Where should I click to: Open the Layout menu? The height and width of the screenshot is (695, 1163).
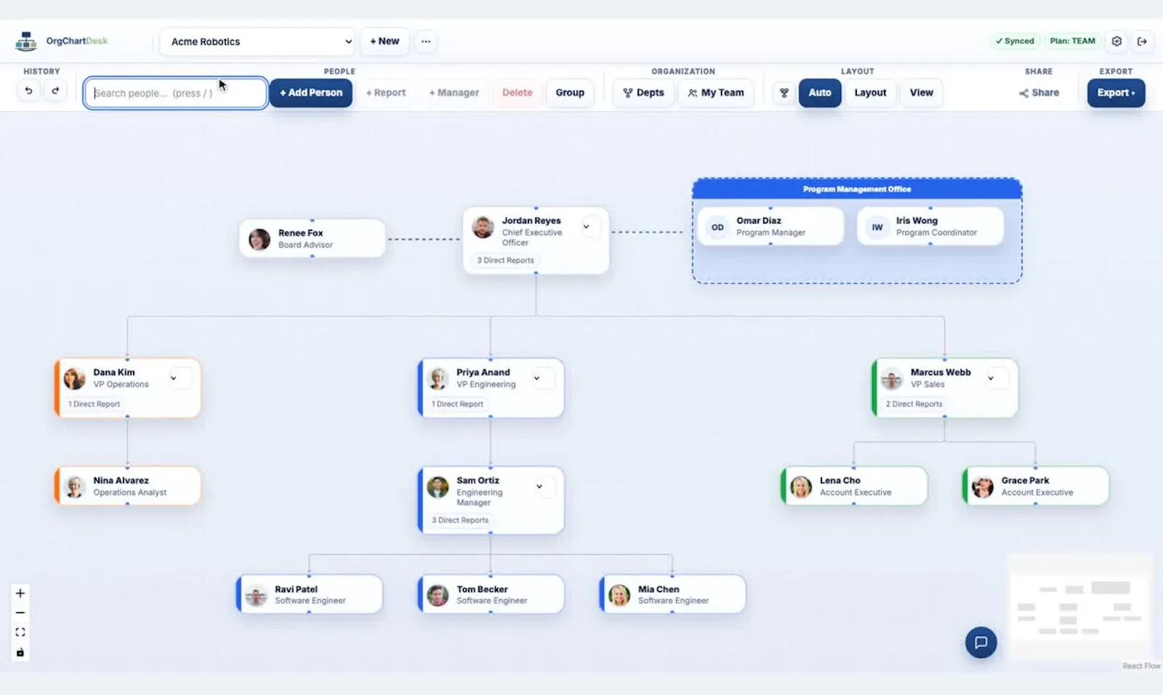click(870, 93)
